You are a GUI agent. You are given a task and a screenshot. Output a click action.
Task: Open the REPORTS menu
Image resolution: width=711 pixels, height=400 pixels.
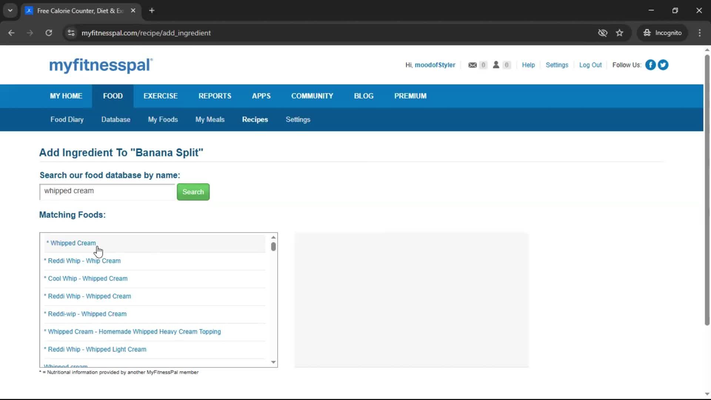tap(215, 96)
